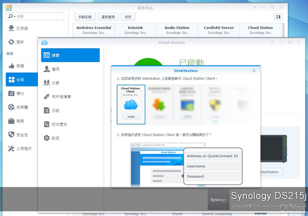308x216 pixels.
Task: Open Package Center 設定 button in toolbar
Action: click(128, 17)
